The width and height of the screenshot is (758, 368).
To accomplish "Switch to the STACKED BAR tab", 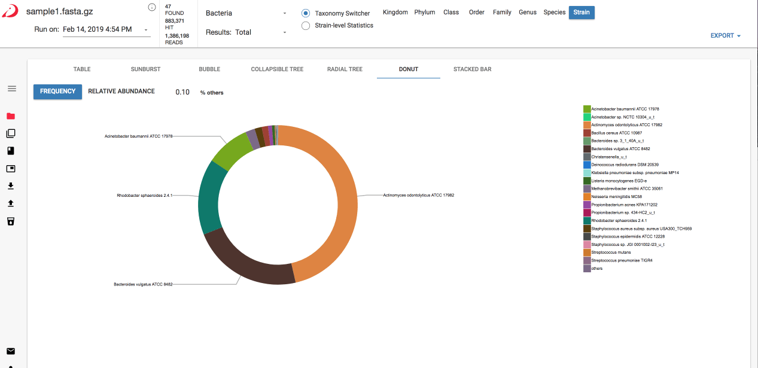I will click(472, 69).
